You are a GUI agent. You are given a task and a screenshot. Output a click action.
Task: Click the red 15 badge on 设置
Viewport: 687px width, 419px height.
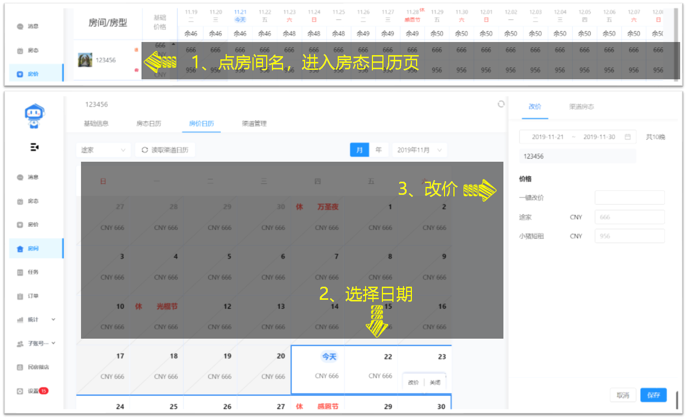tap(44, 391)
